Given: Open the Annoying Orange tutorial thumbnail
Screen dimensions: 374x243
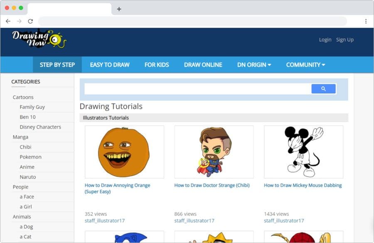Looking at the screenshot, I should tap(124, 152).
